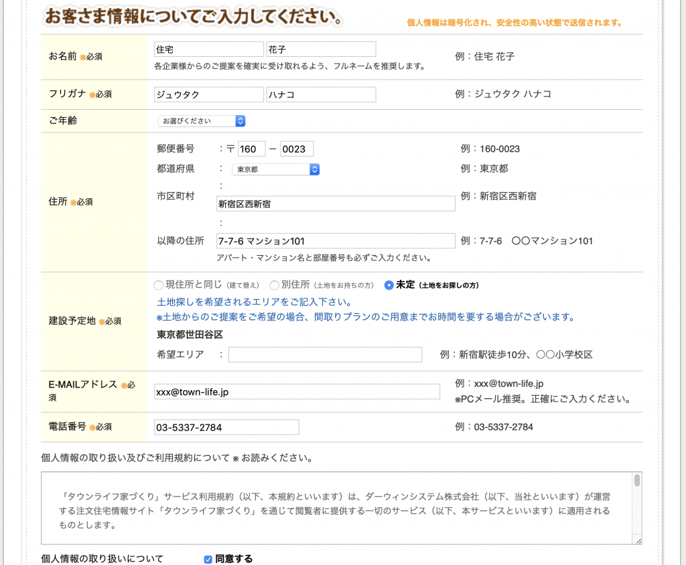Click the last name field containing 住宅

tap(209, 50)
